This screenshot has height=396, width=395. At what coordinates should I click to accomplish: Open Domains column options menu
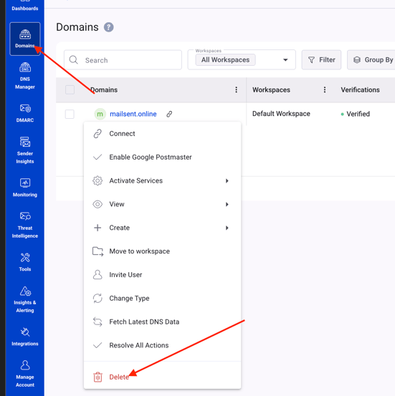[236, 90]
